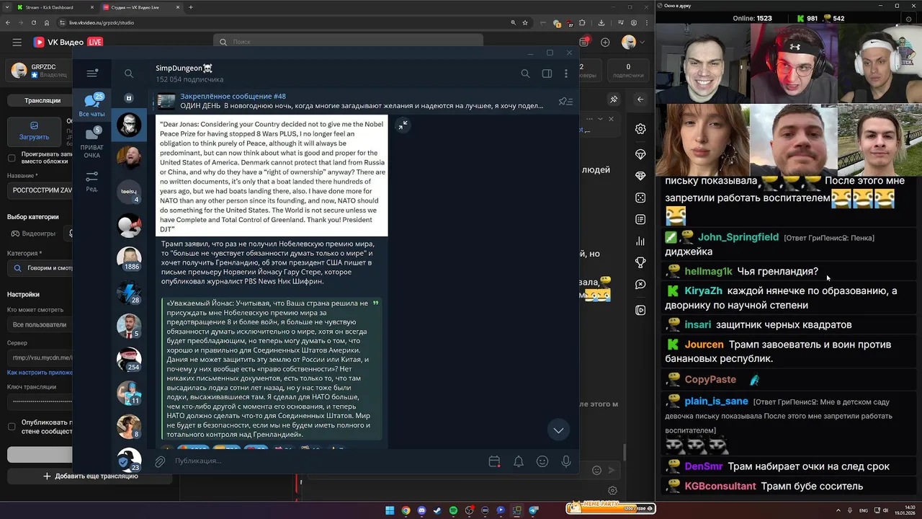
Task: Select the 'ПРИВАТ ОЧКА' folder
Action: pos(92,143)
